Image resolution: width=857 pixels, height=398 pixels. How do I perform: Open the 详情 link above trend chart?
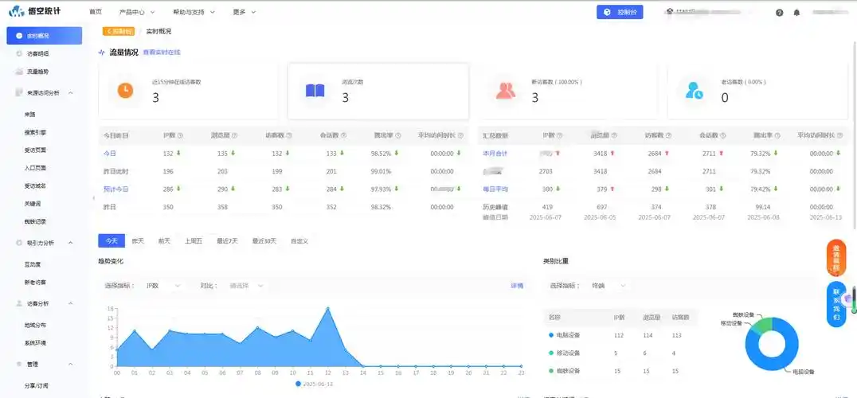517,286
